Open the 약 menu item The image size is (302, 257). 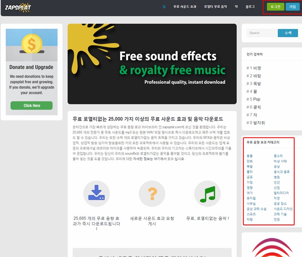[236, 7]
